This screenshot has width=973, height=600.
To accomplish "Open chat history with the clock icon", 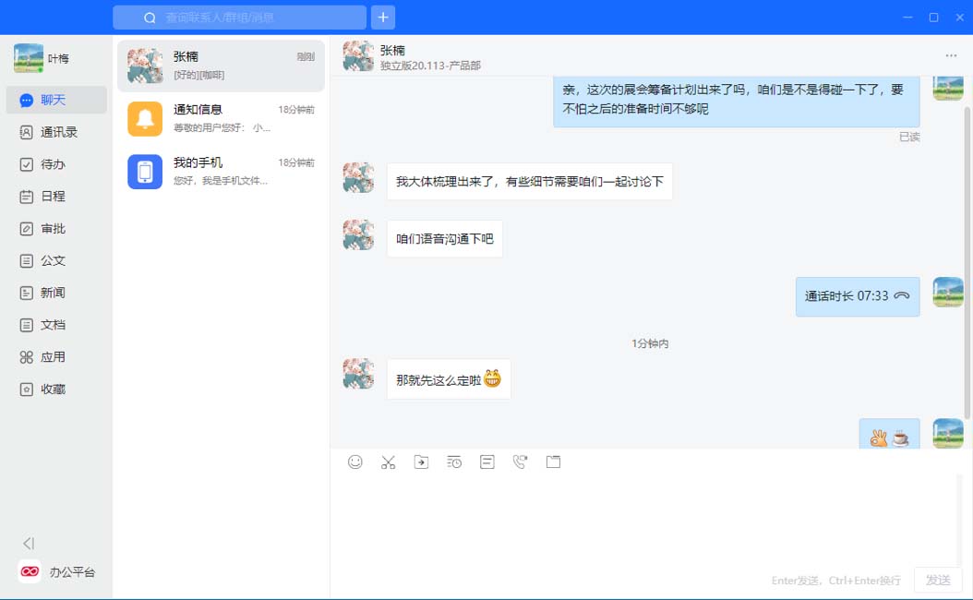I will (454, 462).
